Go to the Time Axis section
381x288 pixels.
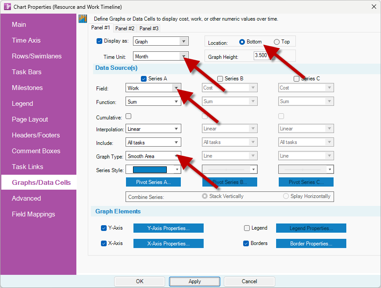[26, 40]
